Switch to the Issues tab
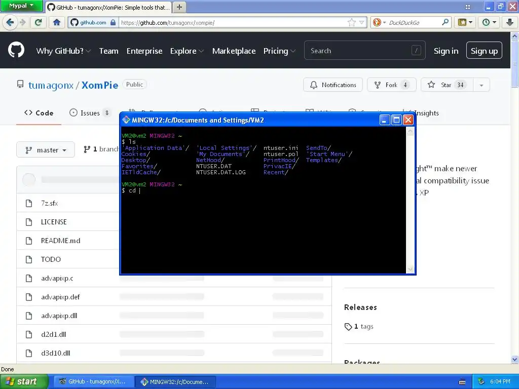Viewport: 519px width, 389px height. (90, 113)
